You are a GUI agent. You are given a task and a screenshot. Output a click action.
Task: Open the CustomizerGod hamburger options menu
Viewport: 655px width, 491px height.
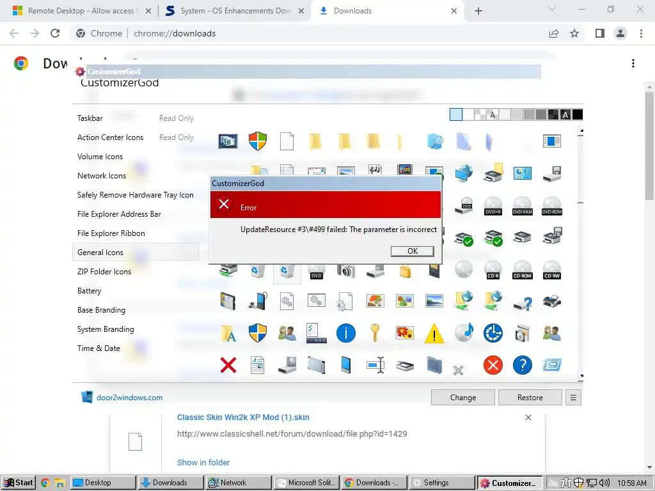click(x=573, y=398)
